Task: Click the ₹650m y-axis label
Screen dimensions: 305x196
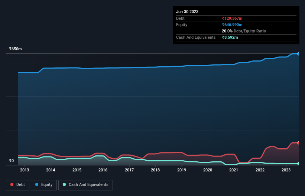Action: tap(15, 49)
